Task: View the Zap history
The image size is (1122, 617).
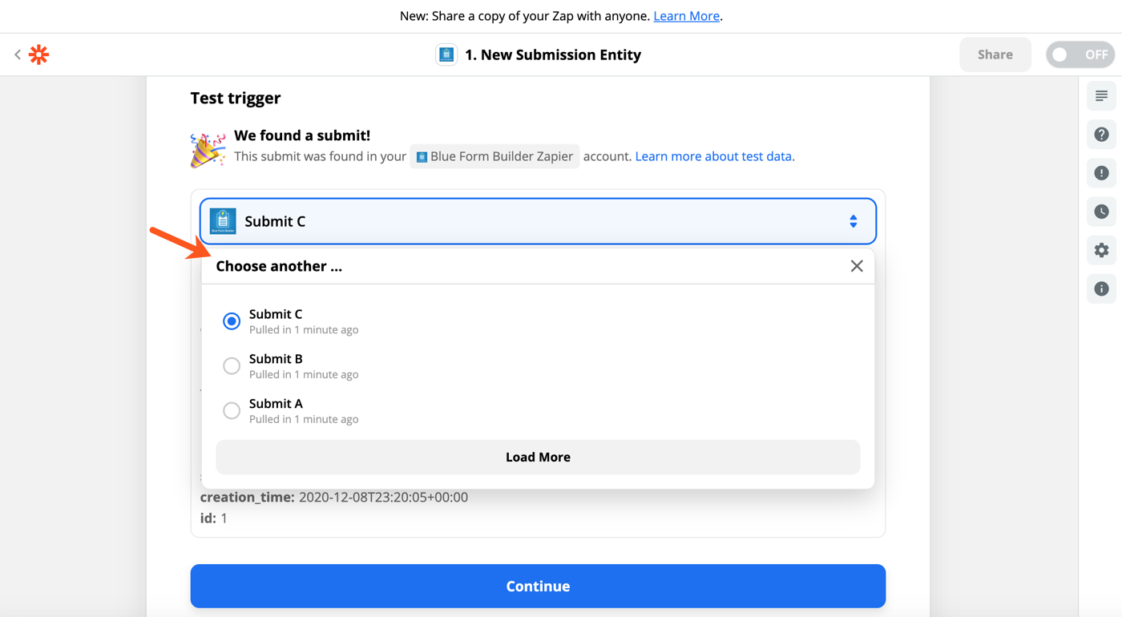Action: [x=1101, y=211]
